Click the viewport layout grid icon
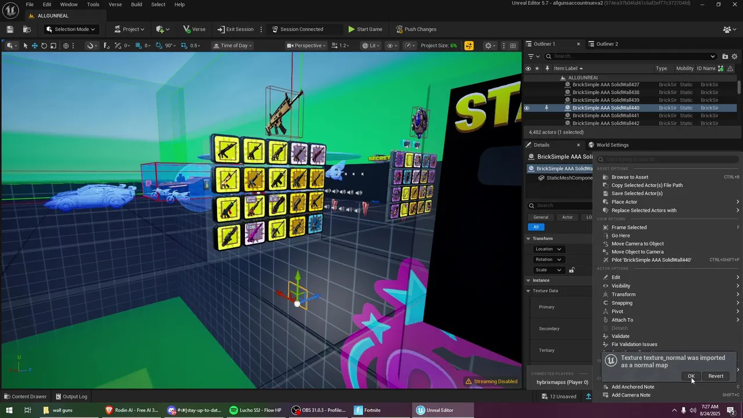This screenshot has height=418, width=743. click(513, 45)
